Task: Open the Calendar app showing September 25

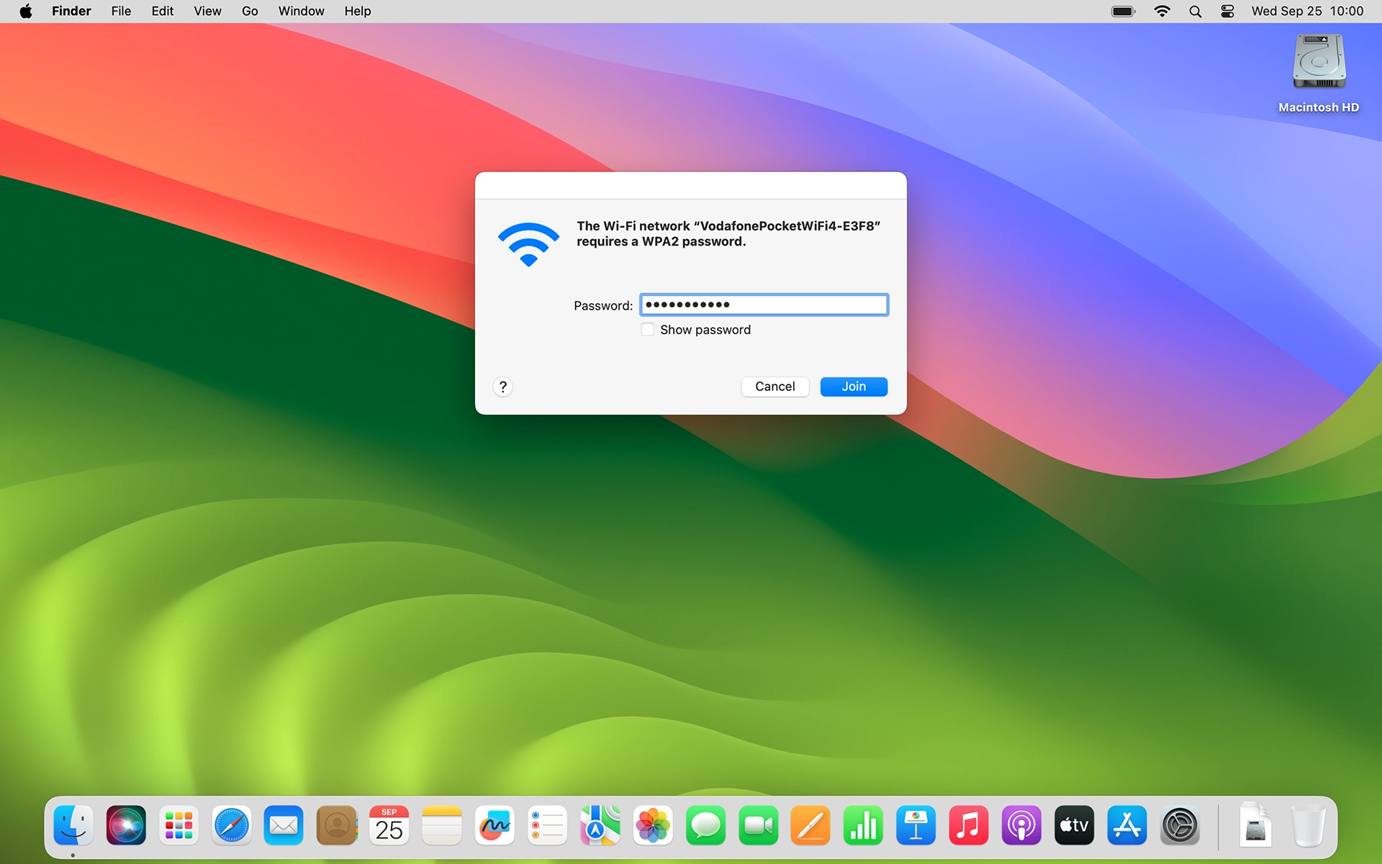Action: 389,826
